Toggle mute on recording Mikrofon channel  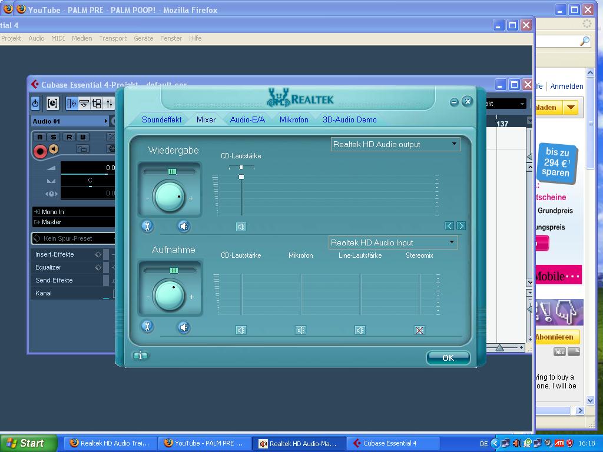300,330
